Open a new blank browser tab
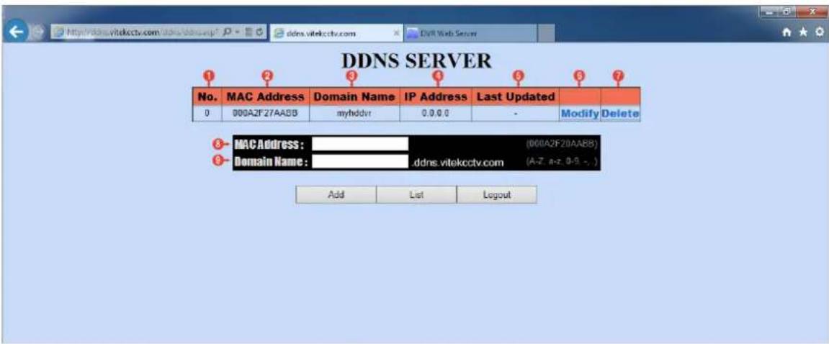This screenshot has width=829, height=344. pos(547,33)
